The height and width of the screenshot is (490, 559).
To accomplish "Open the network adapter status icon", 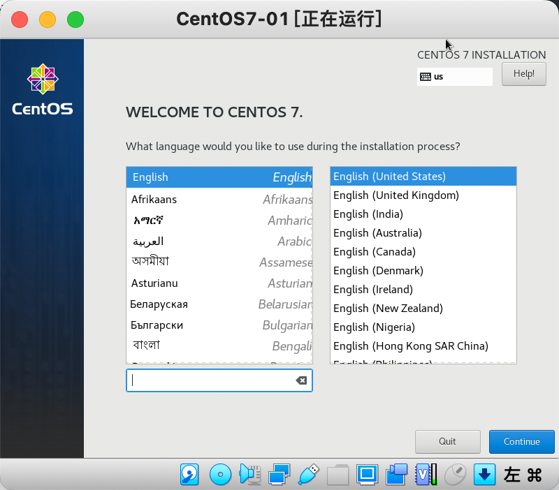I will [x=279, y=475].
